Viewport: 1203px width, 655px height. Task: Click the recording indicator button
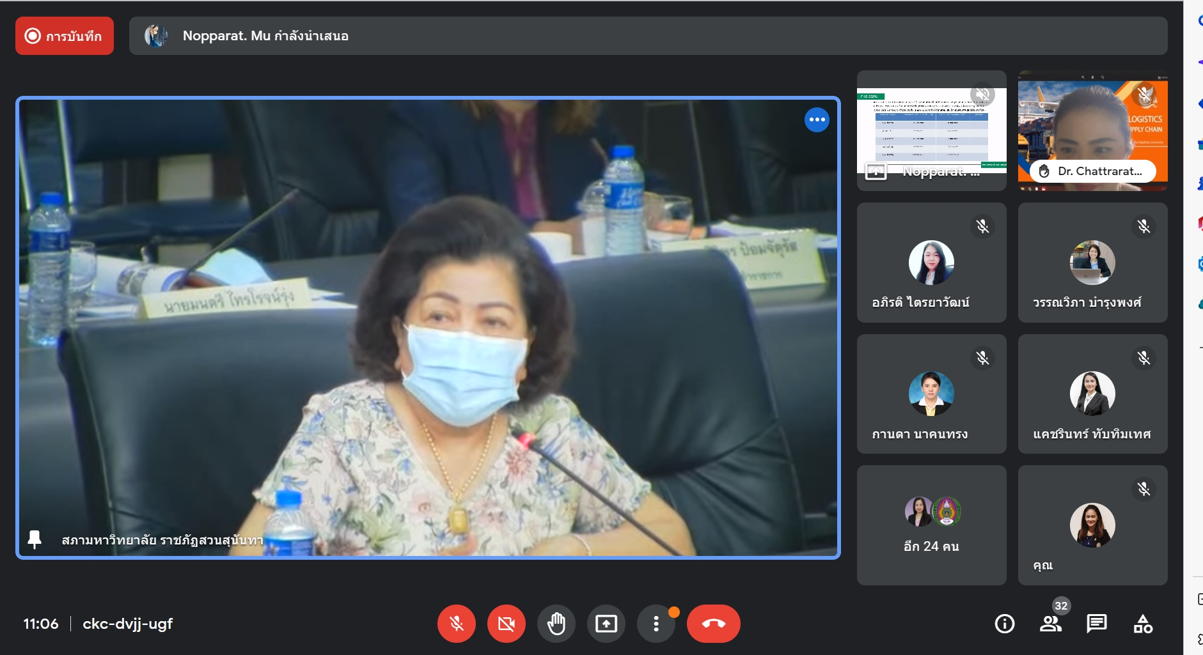coord(65,36)
